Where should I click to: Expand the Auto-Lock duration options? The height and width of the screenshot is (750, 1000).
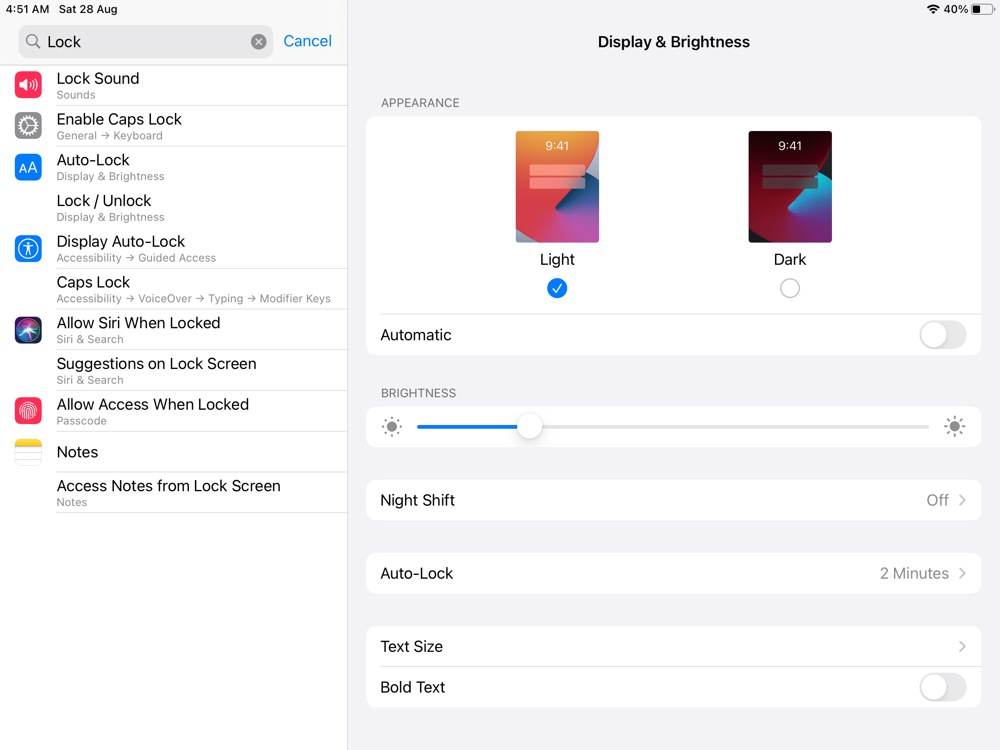(x=674, y=573)
